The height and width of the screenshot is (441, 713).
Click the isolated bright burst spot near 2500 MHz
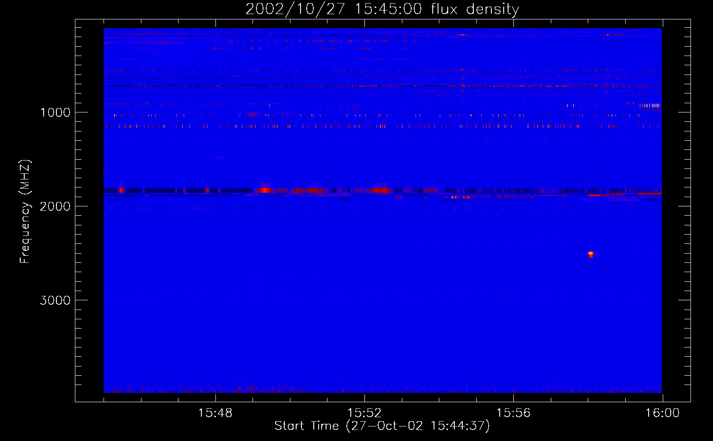click(x=591, y=254)
